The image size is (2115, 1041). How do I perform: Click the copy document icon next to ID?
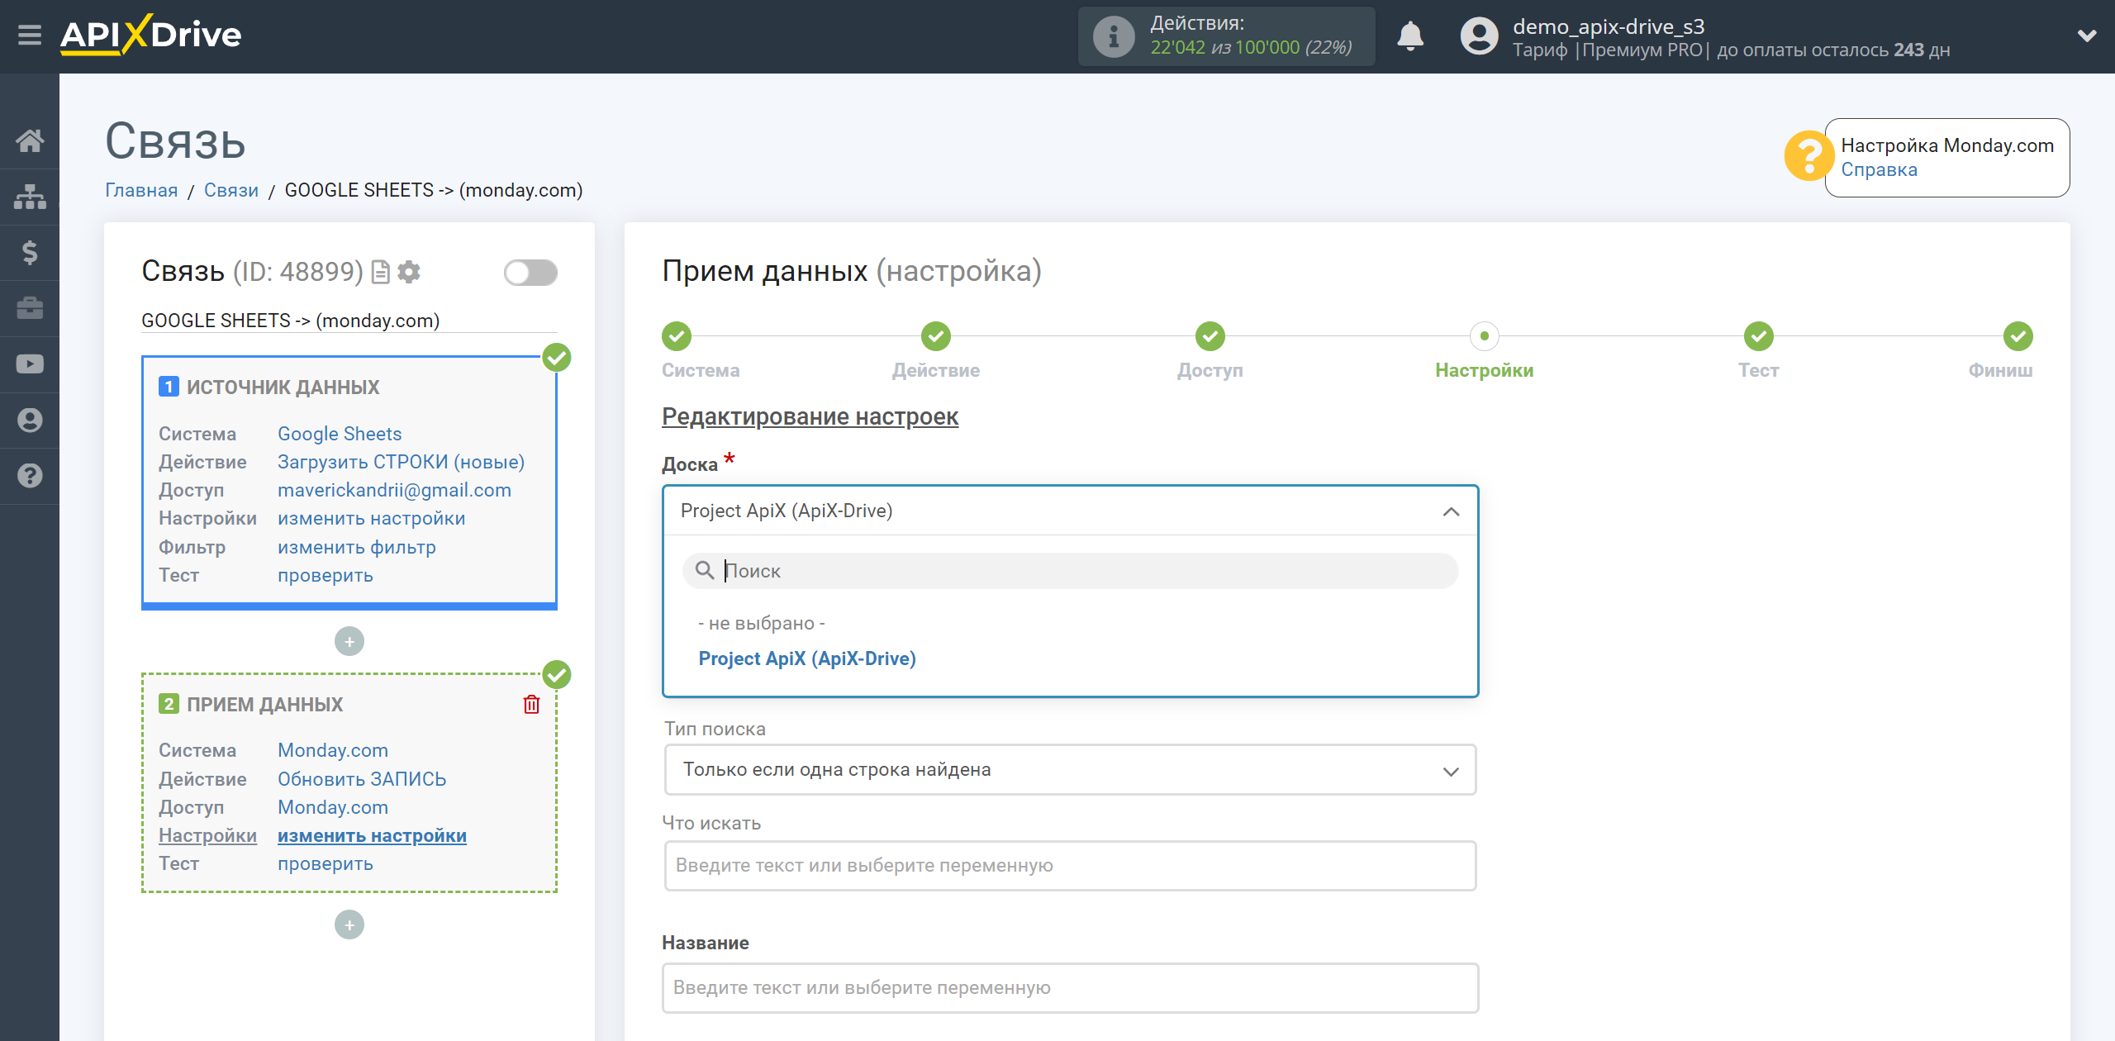(x=380, y=272)
